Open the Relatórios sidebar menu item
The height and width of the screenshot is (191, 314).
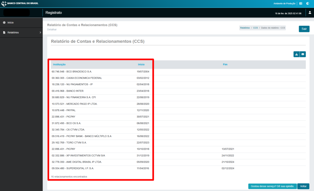(x=21, y=32)
